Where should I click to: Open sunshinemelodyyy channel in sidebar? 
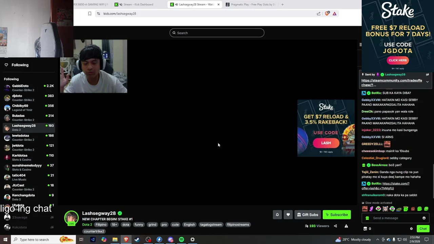coord(29,167)
